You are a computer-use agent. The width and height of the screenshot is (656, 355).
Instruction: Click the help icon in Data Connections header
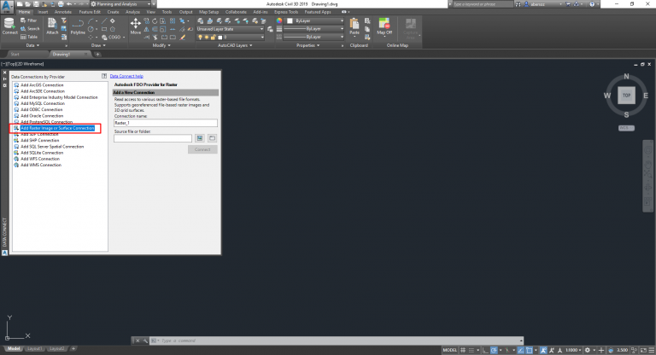click(x=104, y=76)
